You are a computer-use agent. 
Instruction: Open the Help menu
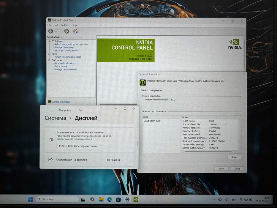74,25
